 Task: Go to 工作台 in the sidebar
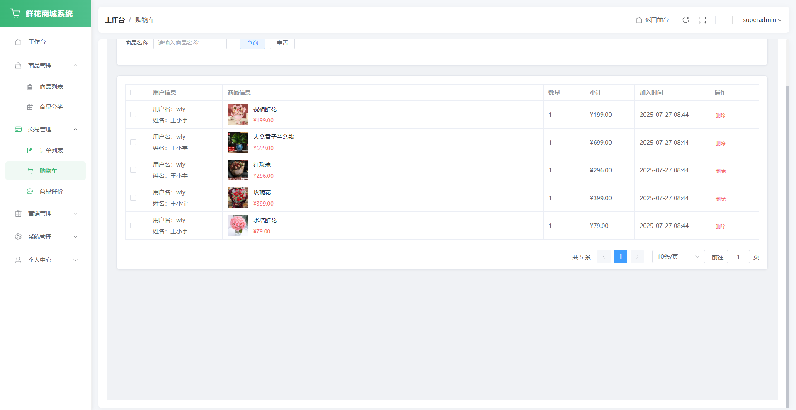click(x=37, y=42)
